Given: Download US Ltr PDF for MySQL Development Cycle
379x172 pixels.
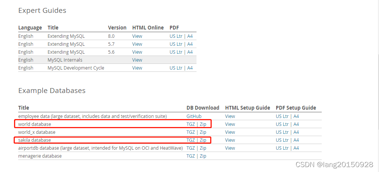Looking at the screenshot, I should [x=176, y=68].
